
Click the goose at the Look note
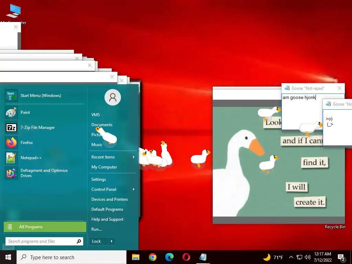pyautogui.click(x=269, y=113)
